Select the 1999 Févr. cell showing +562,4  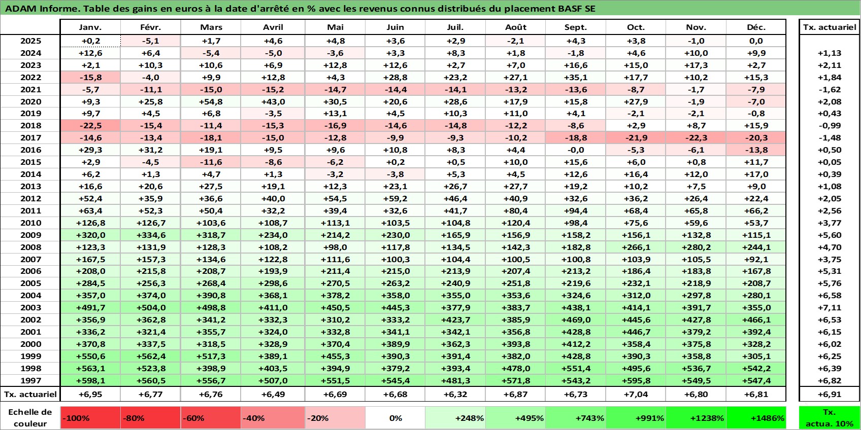coord(151,356)
